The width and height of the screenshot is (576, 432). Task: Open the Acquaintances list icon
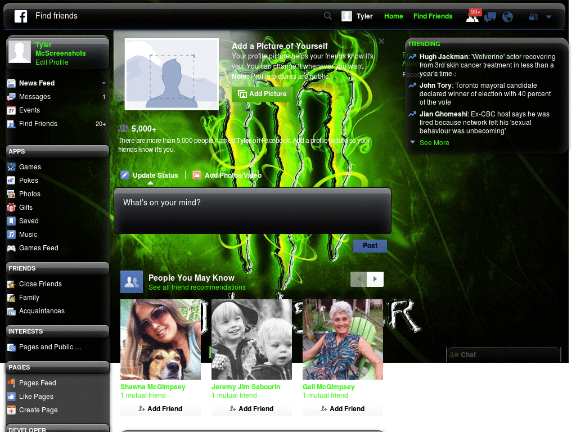11,312
